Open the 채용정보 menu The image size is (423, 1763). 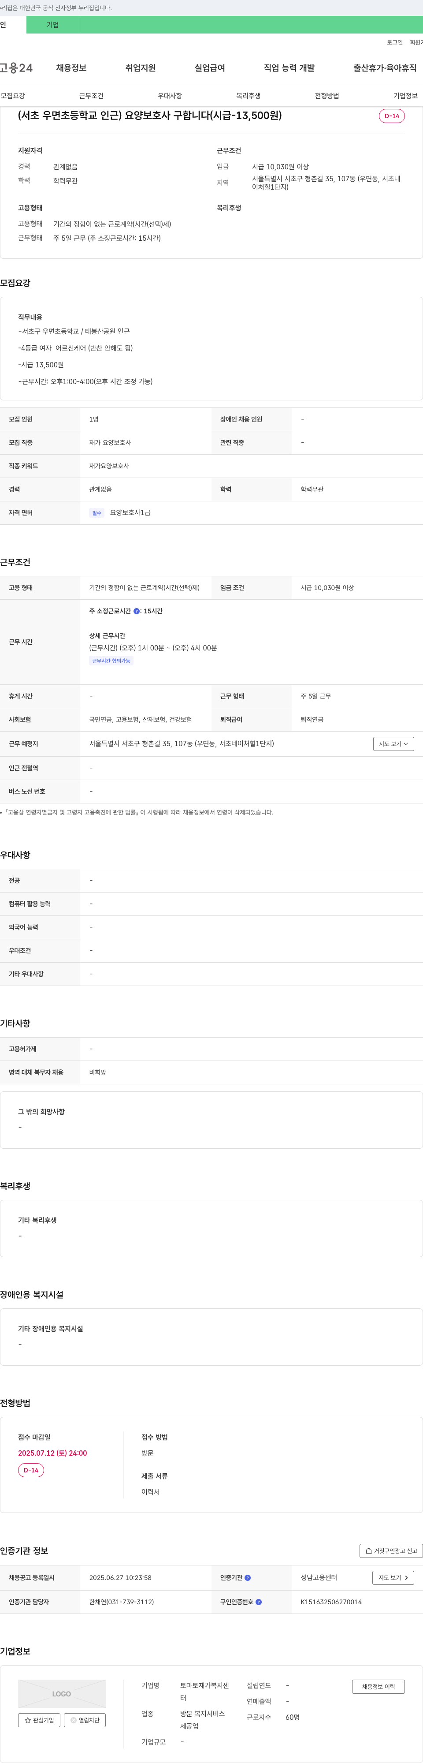71,68
